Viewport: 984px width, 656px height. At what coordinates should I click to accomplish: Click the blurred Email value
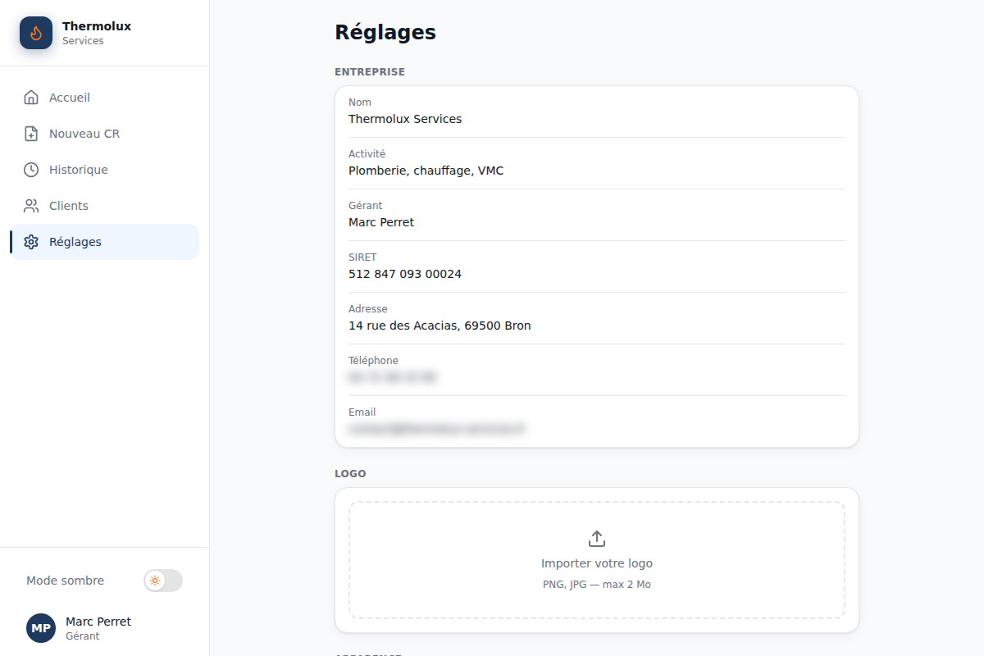(x=437, y=429)
